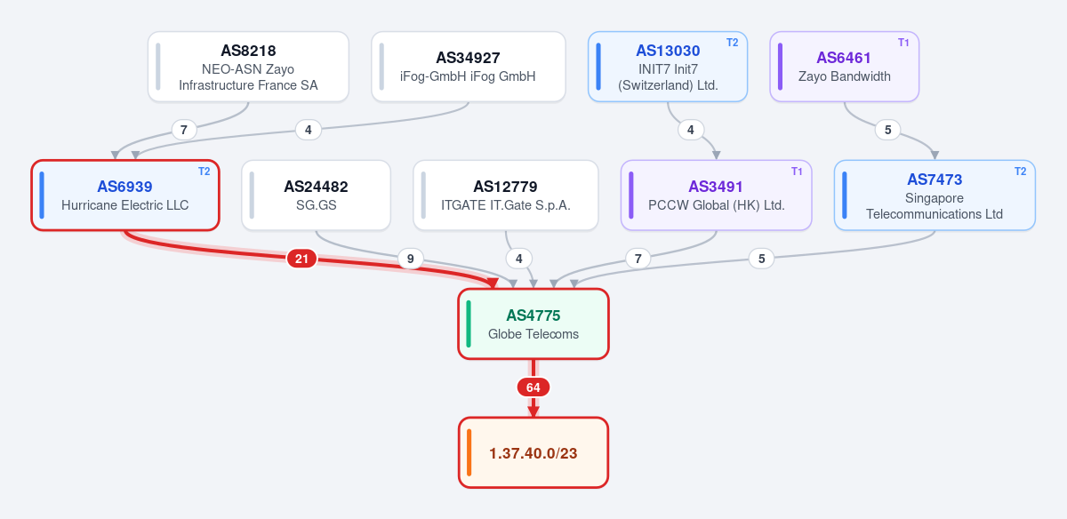Click the T2 badge on AS7473
The width and height of the screenshot is (1067, 519).
pos(1020,172)
